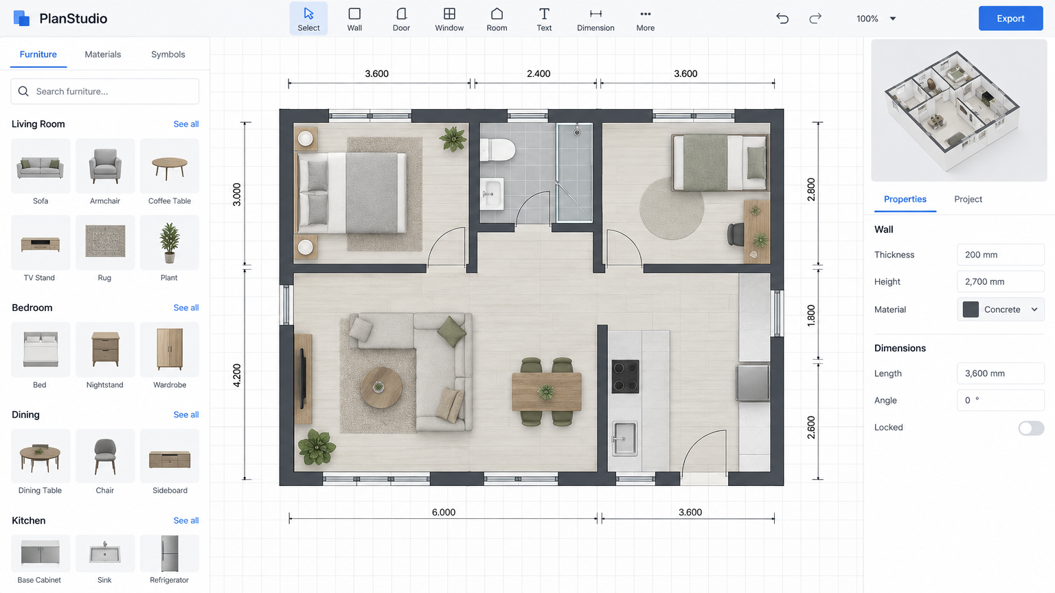Open the More tools menu
The width and height of the screenshot is (1055, 593).
pos(646,19)
